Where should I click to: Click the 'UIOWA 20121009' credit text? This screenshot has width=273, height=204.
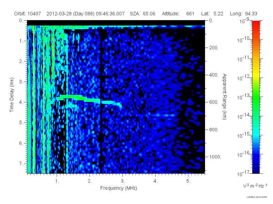point(257,197)
